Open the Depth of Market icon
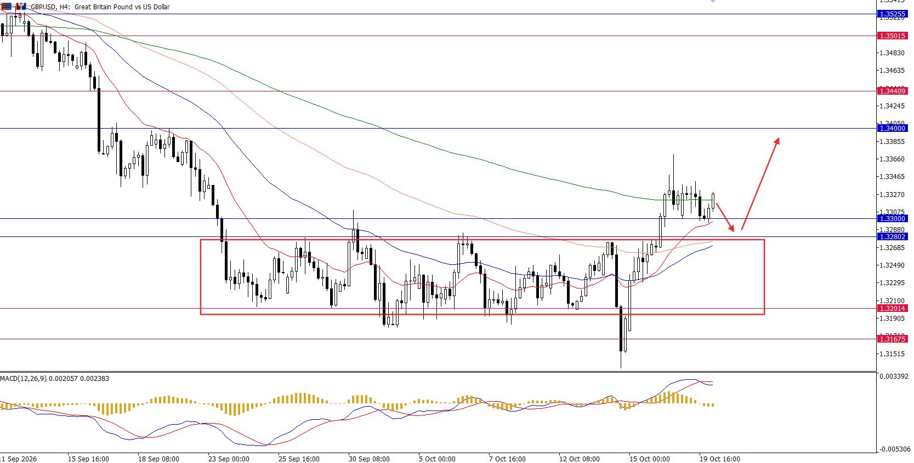914x463 pixels. click(x=20, y=7)
